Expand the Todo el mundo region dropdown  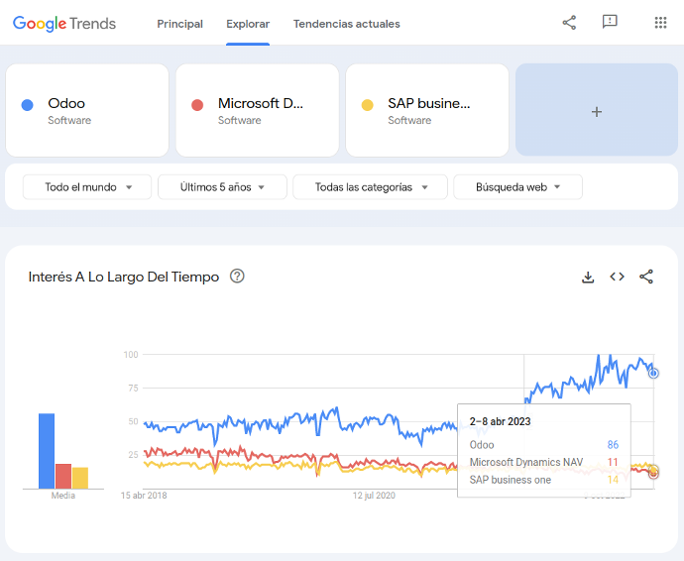87,187
